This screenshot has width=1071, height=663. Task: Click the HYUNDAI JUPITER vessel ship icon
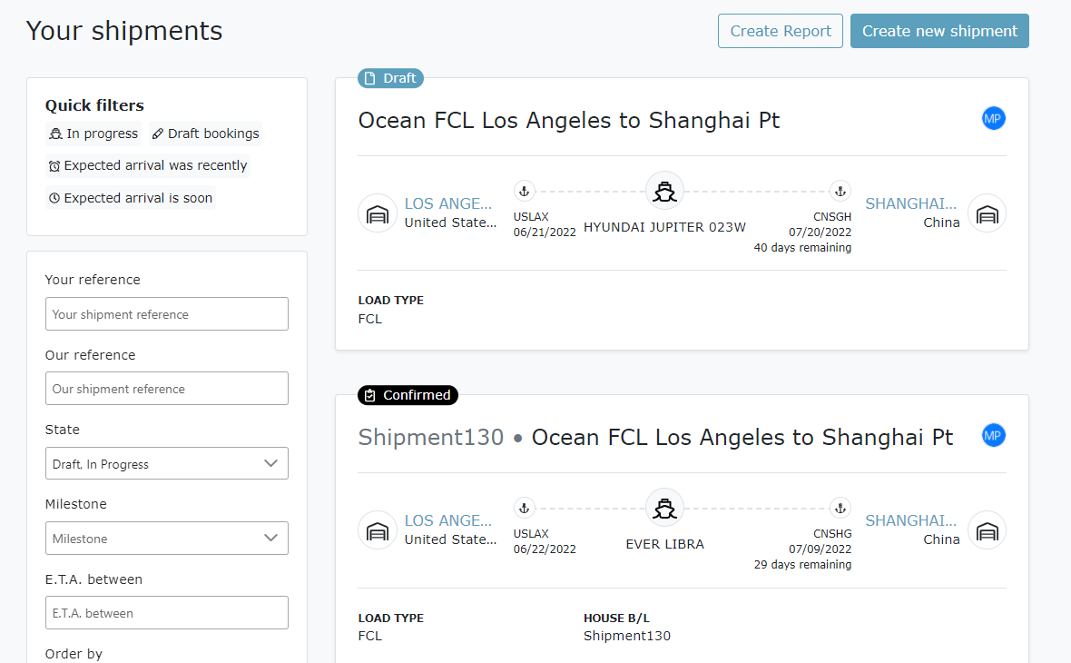[664, 192]
